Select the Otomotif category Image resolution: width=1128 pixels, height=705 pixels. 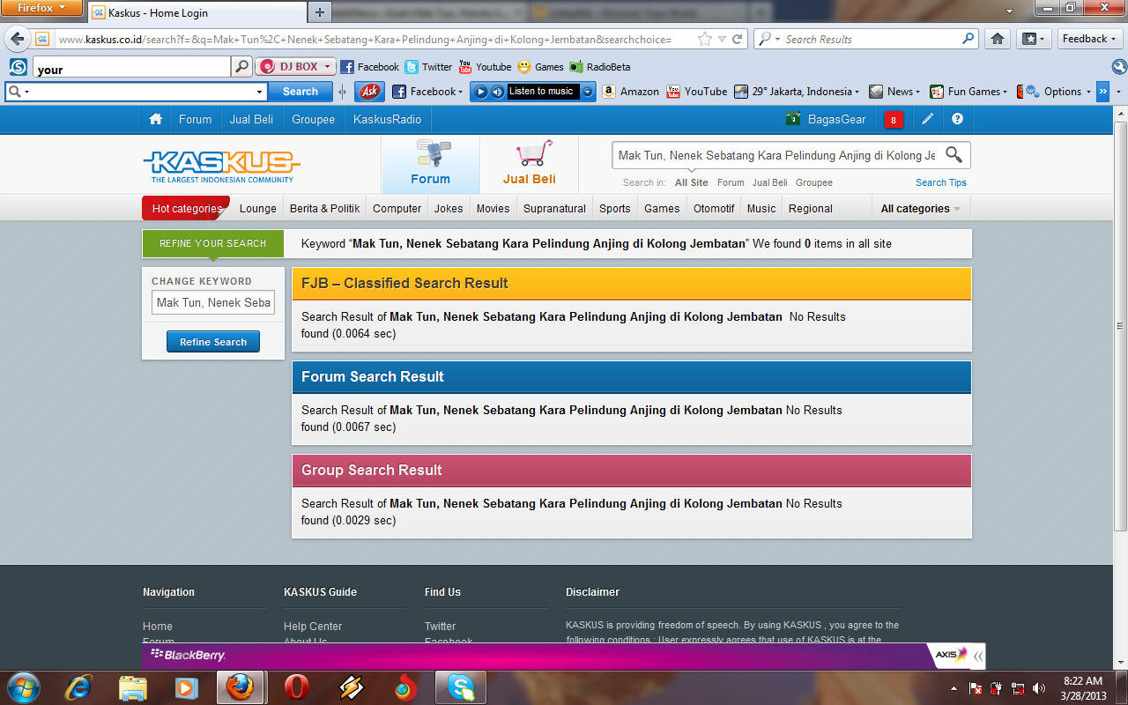(714, 209)
